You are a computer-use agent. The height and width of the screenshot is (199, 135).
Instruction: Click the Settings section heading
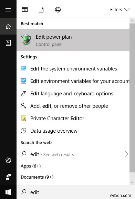[29, 57]
